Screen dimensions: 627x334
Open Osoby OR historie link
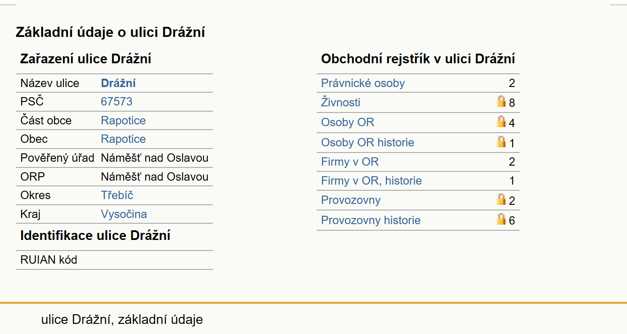[x=368, y=142]
